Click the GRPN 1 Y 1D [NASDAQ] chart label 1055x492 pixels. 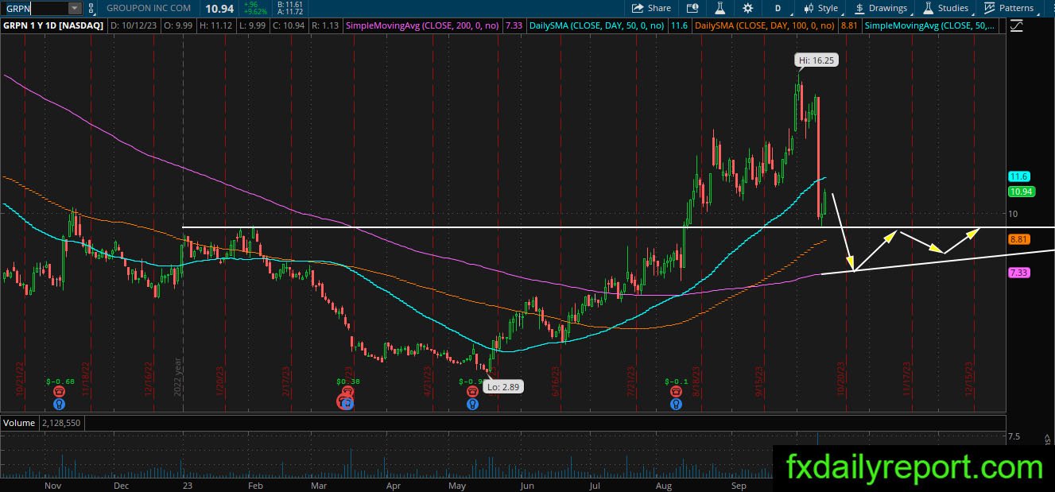pyautogui.click(x=53, y=25)
